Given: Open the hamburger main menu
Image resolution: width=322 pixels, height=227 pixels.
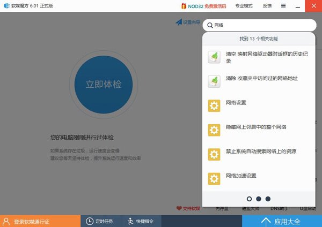Looking at the screenshot, I should pos(283,5).
